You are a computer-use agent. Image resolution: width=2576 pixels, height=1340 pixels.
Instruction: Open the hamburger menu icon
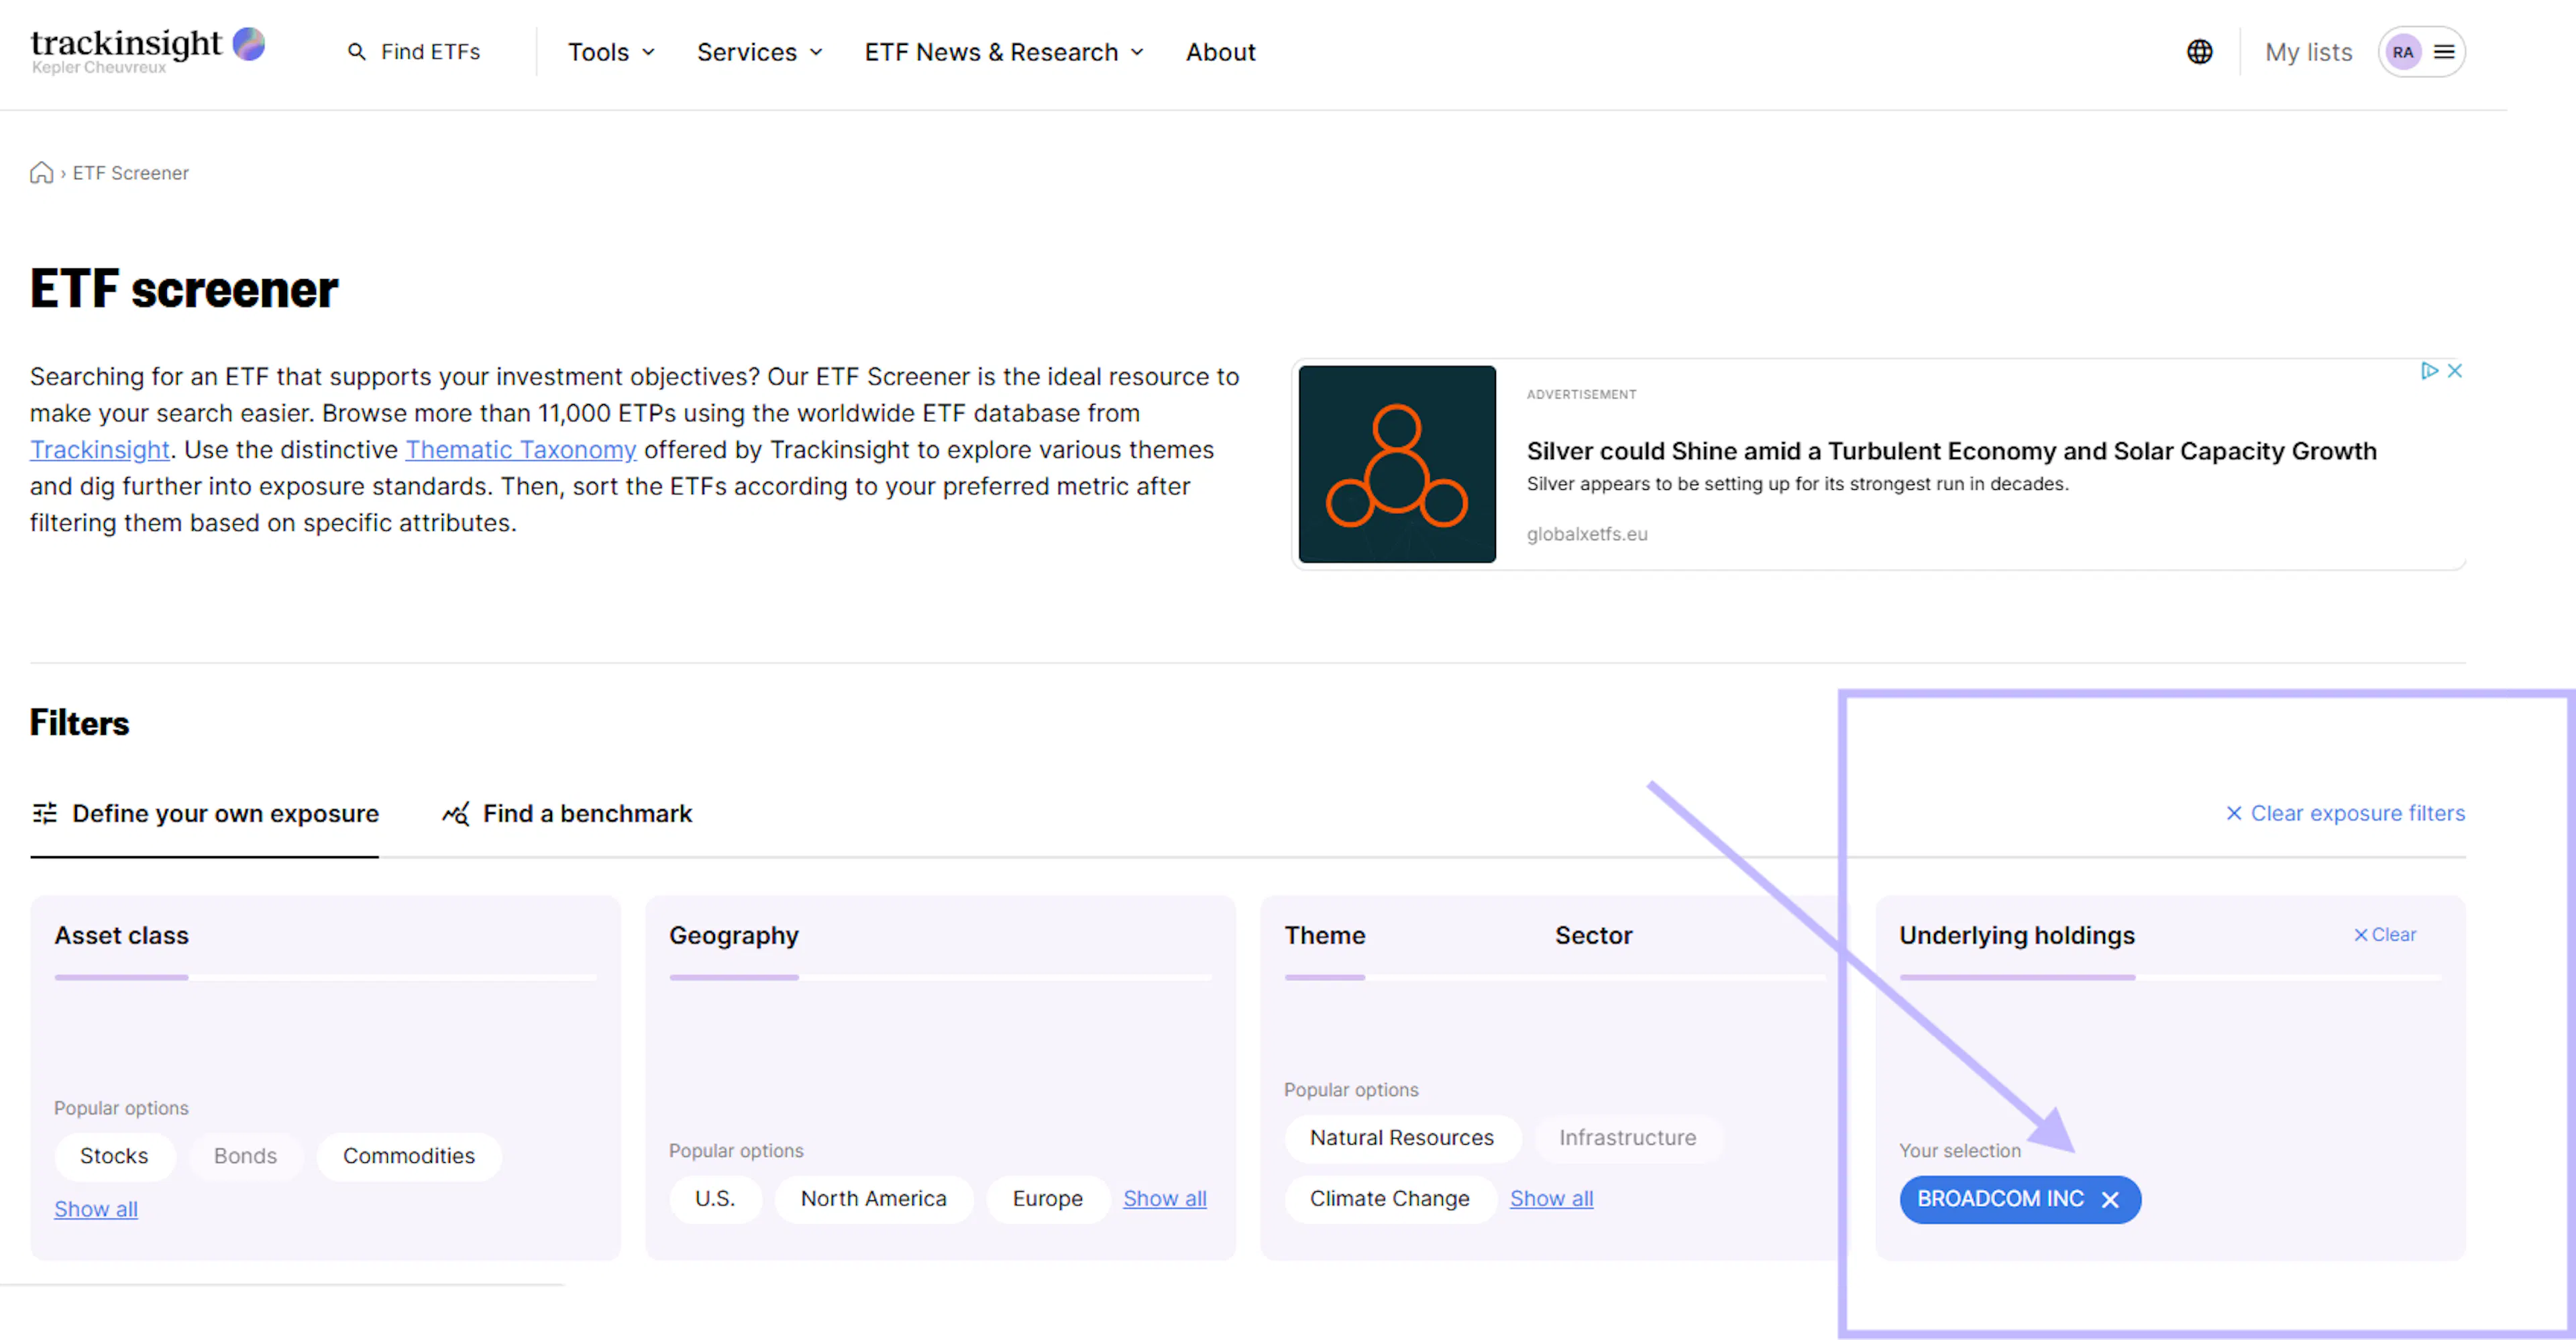[2444, 52]
